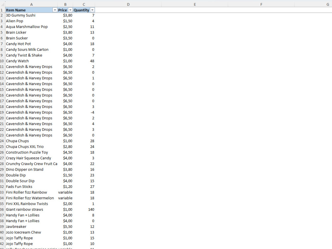Select the Dino Dipper on Stand cell
The height and width of the screenshot is (249, 332).
click(31, 170)
